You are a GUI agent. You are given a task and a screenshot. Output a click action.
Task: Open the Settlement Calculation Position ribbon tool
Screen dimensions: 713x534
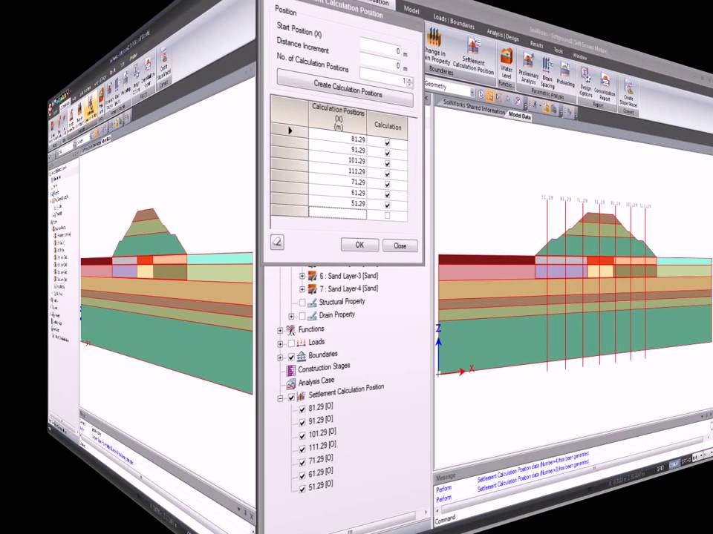coord(473,56)
